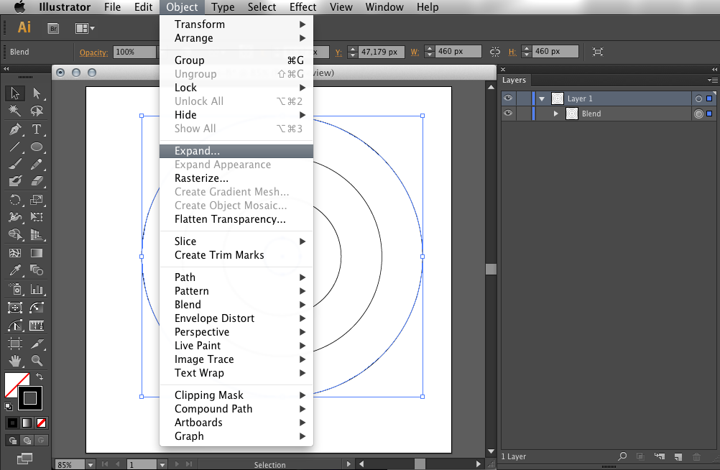Collapse the Layer 1 disclosure triangle
Screen dimensions: 720x470
tap(542, 98)
